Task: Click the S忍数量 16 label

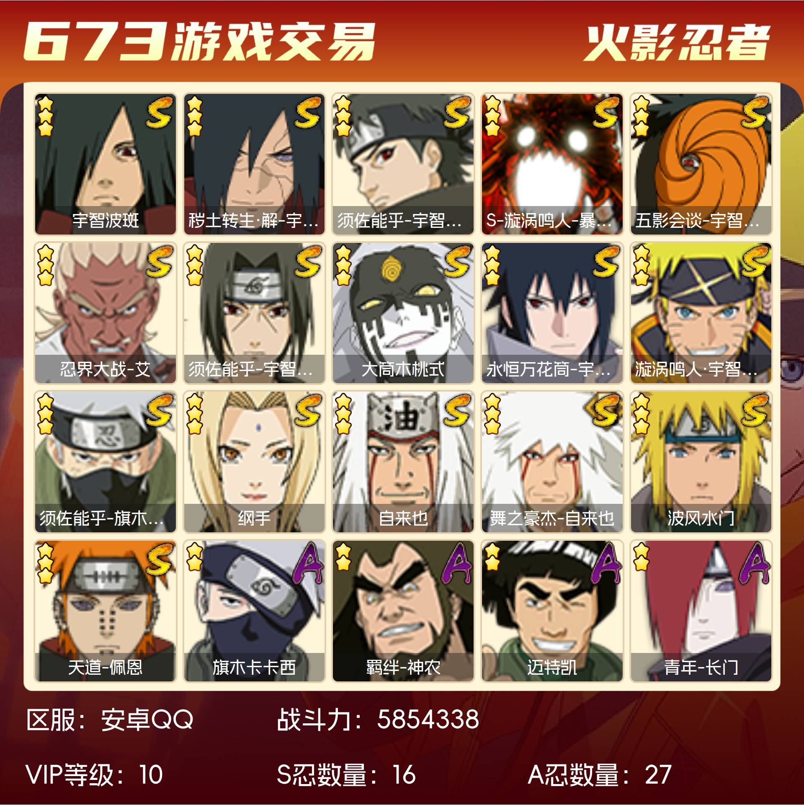Action: [346, 774]
